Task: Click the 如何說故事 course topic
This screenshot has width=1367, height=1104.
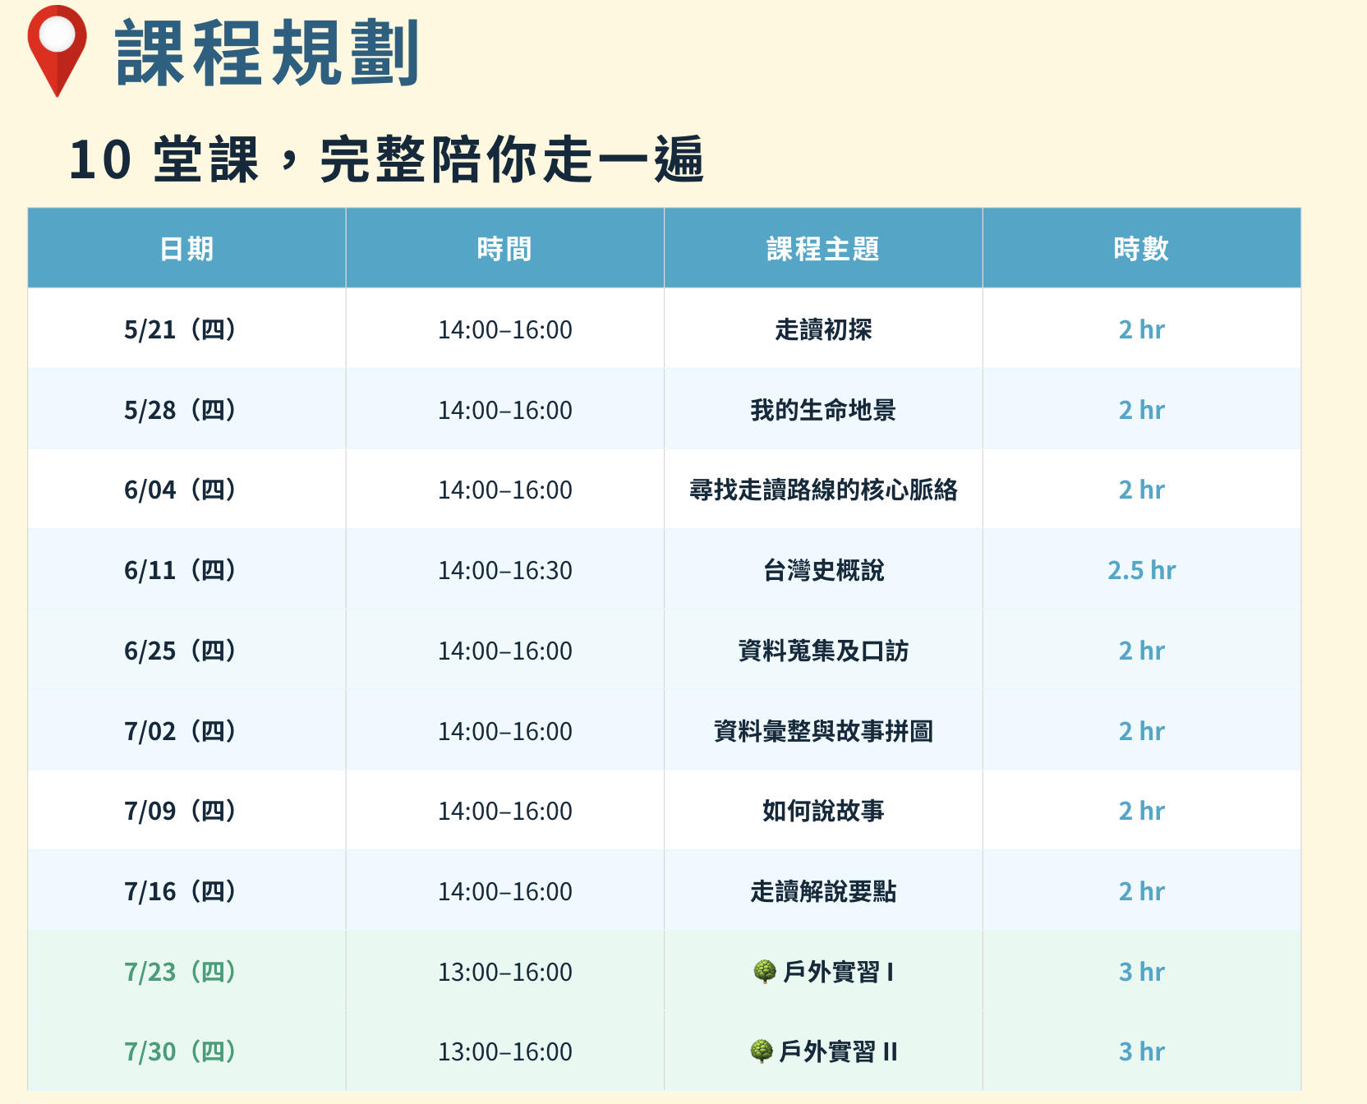Action: [823, 811]
